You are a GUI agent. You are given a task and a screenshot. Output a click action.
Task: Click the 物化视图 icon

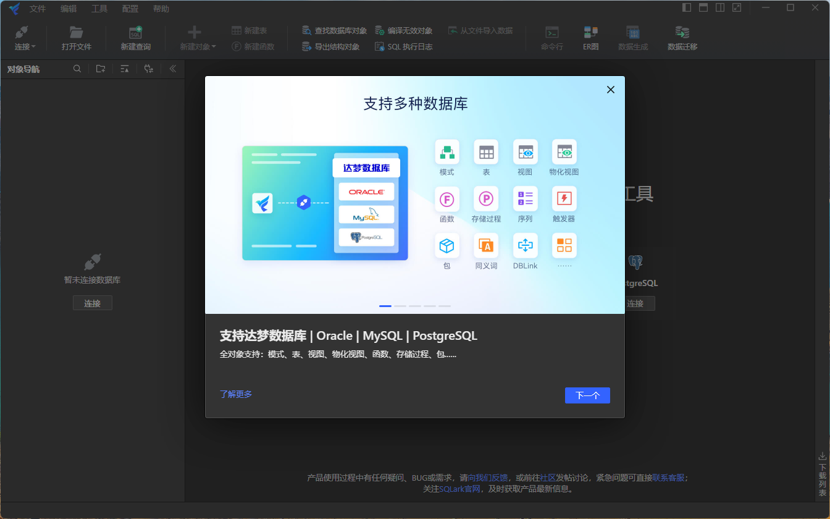click(564, 152)
